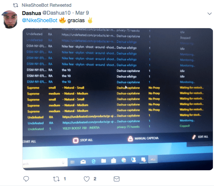Open Dashua's profile avatar picture
Image resolution: width=214 pixels, height=186 pixels.
pos(9,20)
